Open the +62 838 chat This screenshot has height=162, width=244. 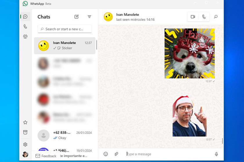[x=64, y=135]
